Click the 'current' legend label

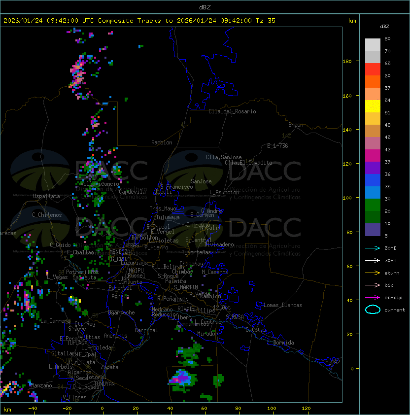point(395,310)
